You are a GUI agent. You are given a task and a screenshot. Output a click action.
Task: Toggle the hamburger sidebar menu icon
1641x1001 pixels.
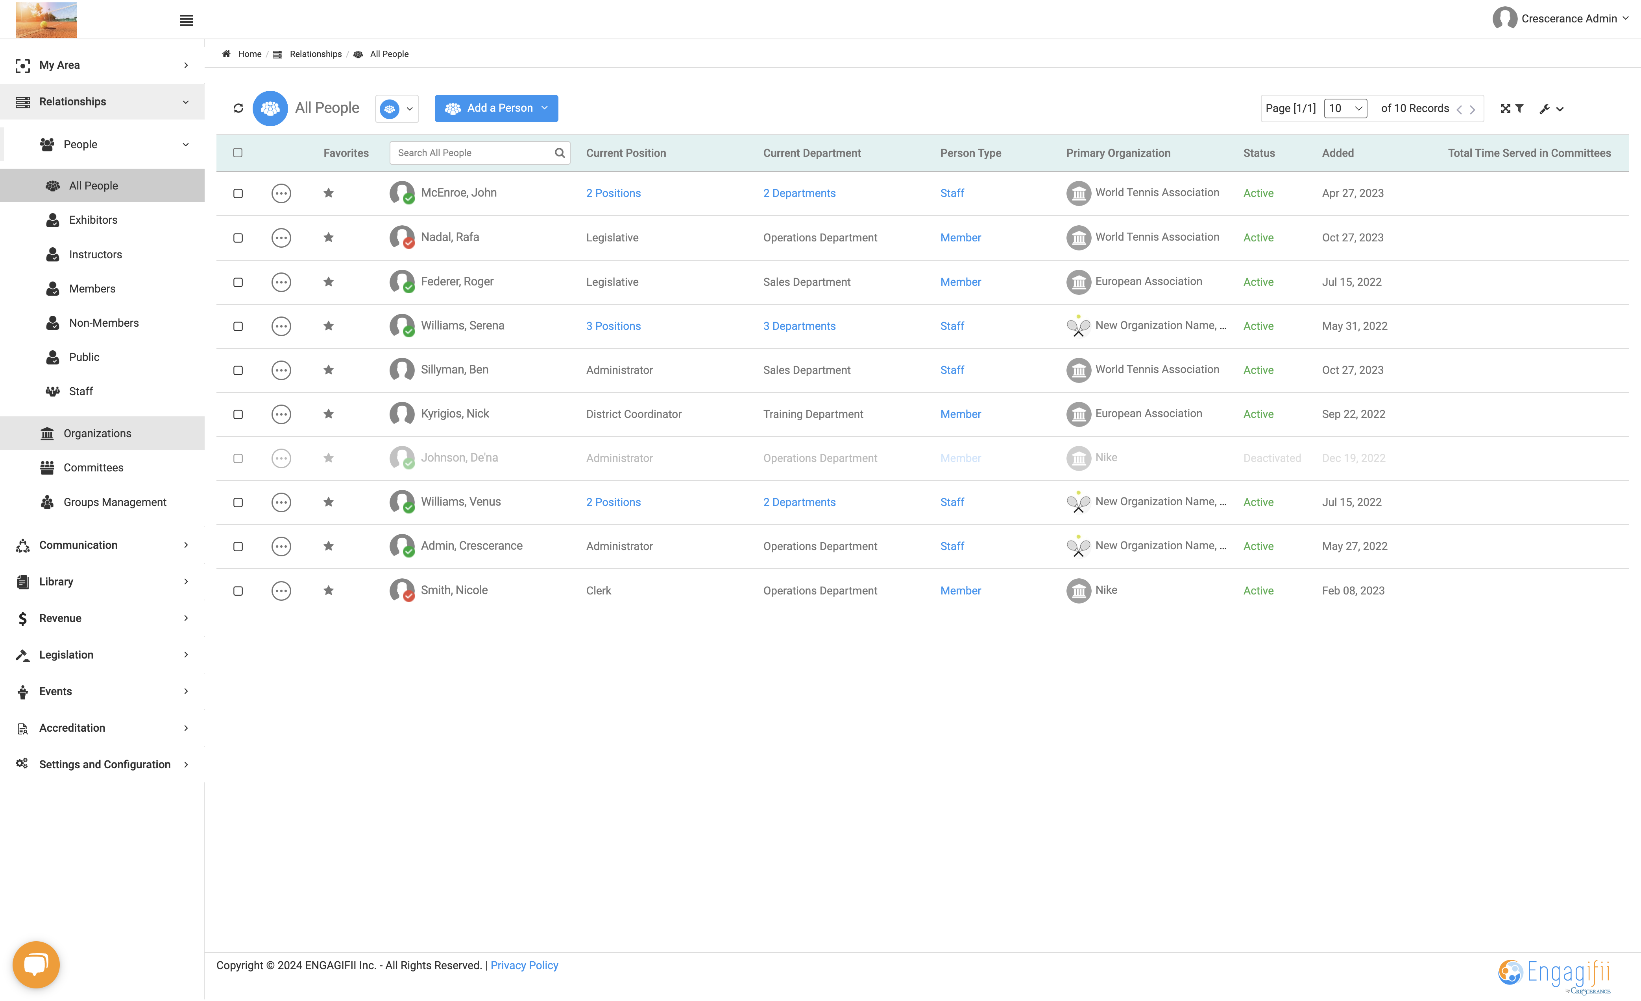[187, 20]
